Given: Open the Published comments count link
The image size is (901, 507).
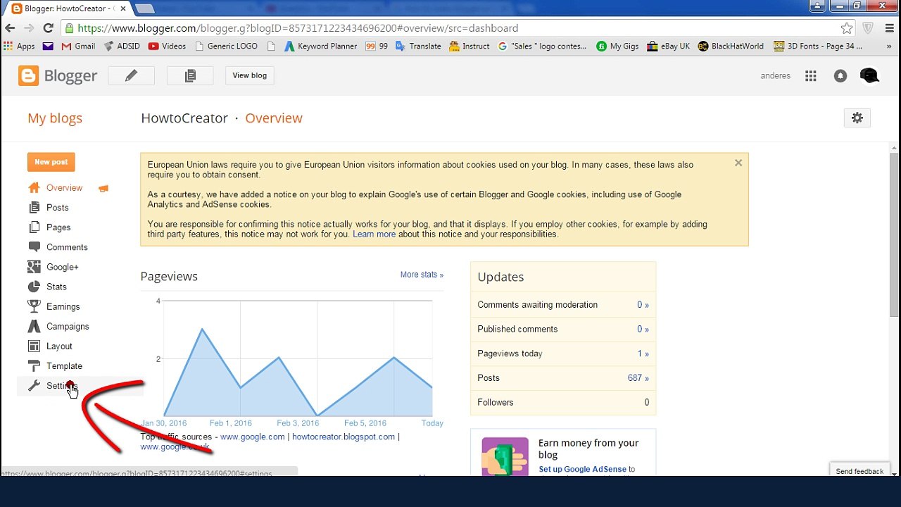Looking at the screenshot, I should [x=643, y=330].
